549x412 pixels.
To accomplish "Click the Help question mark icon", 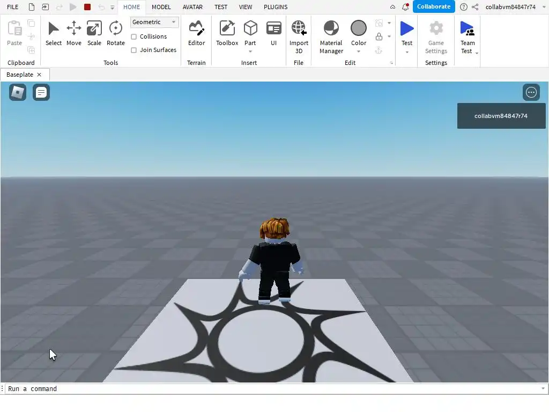I will [463, 7].
